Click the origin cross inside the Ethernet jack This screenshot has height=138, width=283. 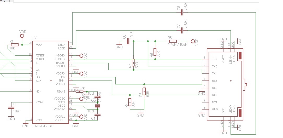pyautogui.click(x=231, y=81)
